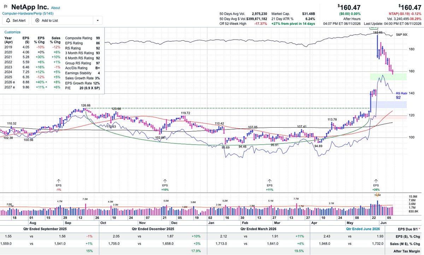Viewport: 424px width, 255px height.
Task: Click the 15.9M volume spike label
Action: pyautogui.click(x=377, y=195)
